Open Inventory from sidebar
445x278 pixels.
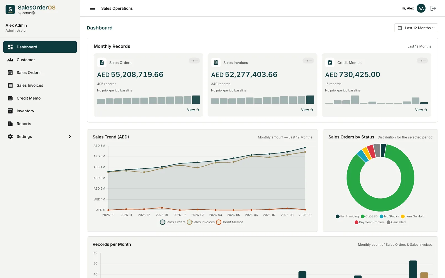tap(40, 111)
